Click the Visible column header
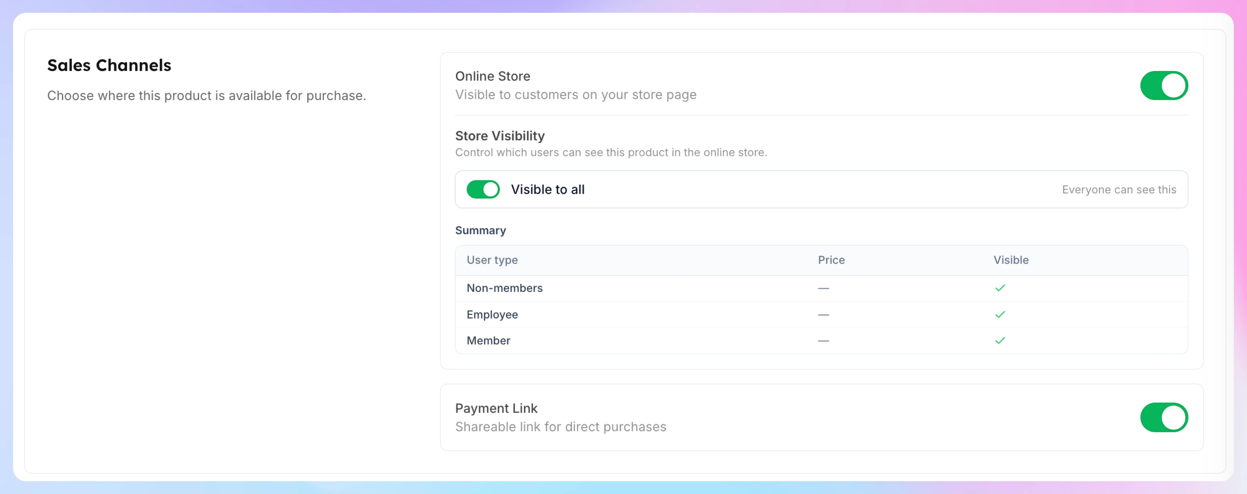 click(1011, 260)
